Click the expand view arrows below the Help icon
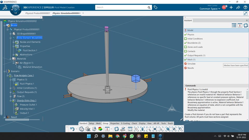Viewport: 249px width, 140px height. (246, 13)
